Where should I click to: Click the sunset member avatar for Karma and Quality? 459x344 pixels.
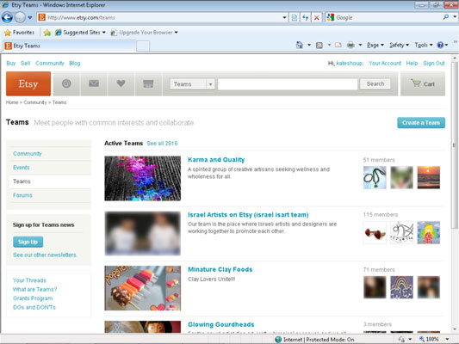tap(429, 178)
